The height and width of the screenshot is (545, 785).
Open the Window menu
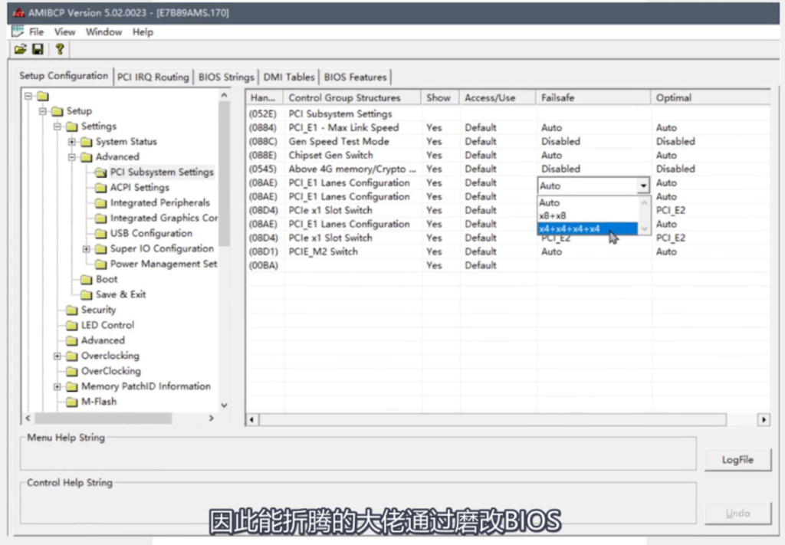pyautogui.click(x=103, y=32)
